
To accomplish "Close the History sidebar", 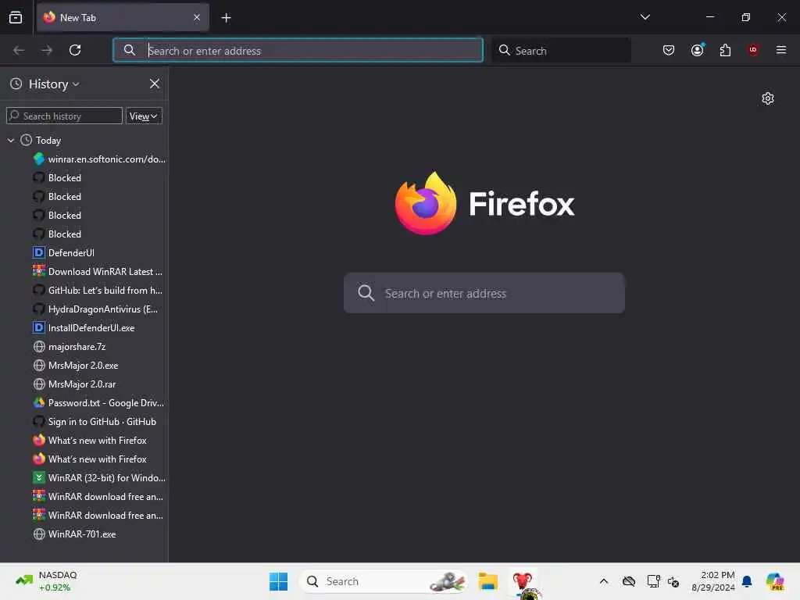I will 155,84.
